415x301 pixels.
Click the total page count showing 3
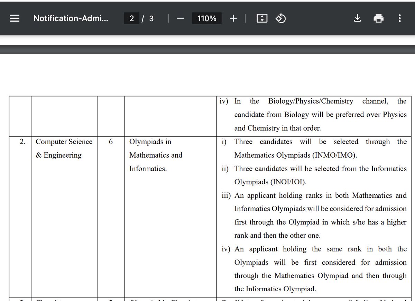click(151, 19)
